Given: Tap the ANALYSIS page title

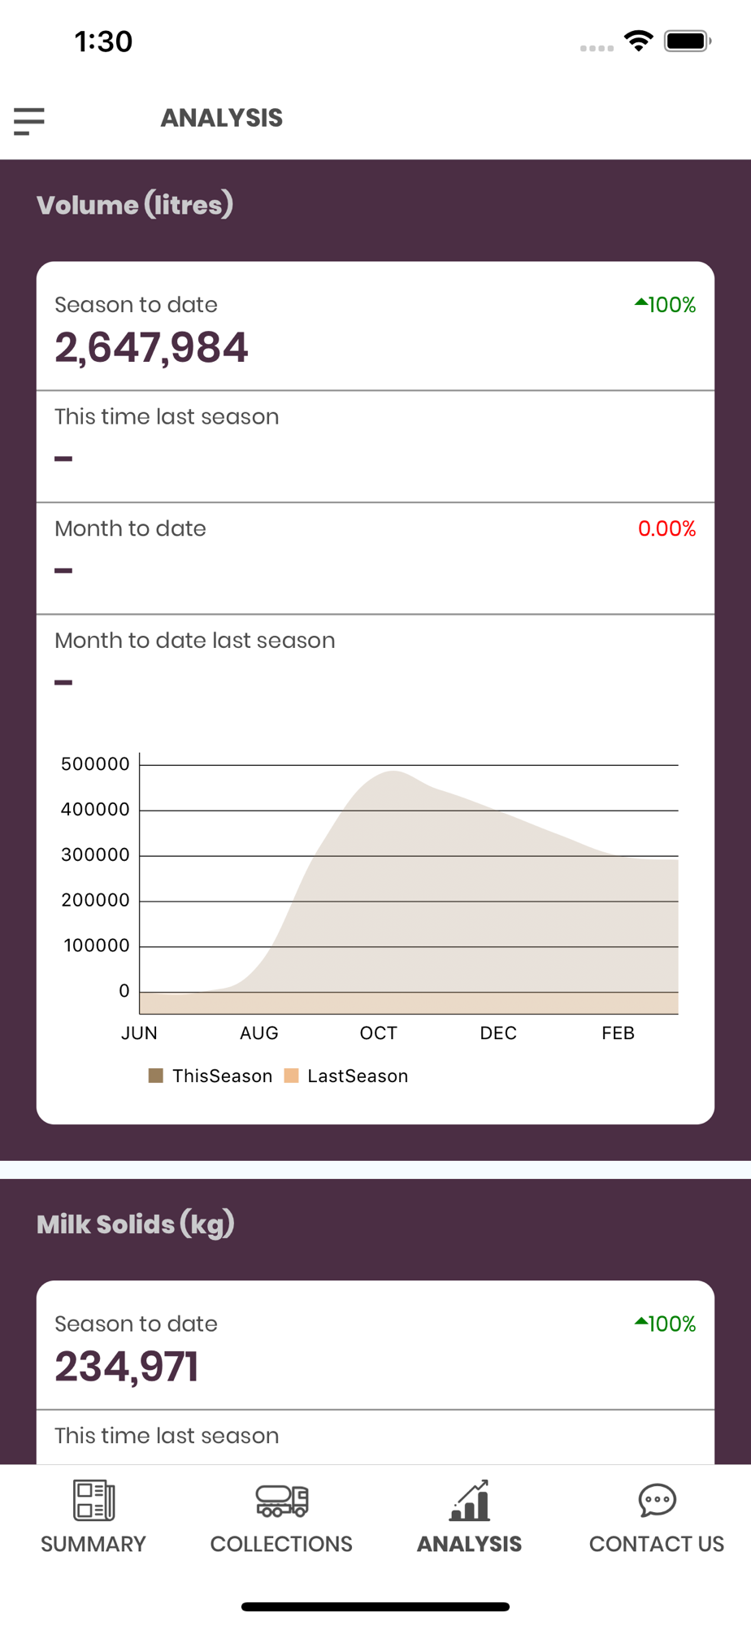Looking at the screenshot, I should pyautogui.click(x=222, y=118).
